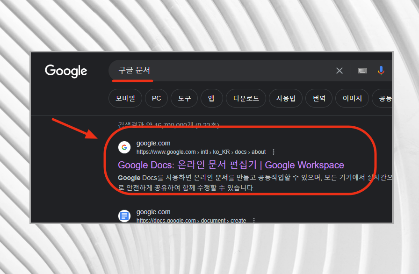Viewport: 419px width, 274px height.
Task: Click the Docs favicon of second result
Action: pos(124,216)
